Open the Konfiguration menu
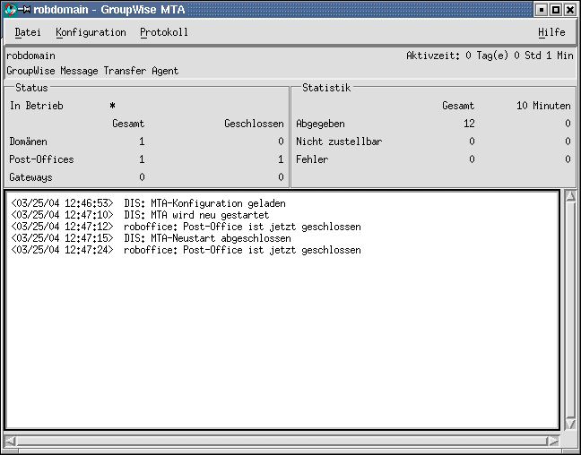This screenshot has width=581, height=455. pos(91,32)
